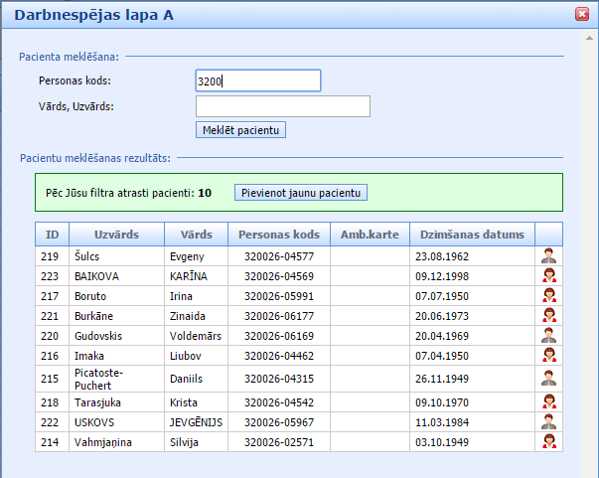Click the patient icon for Šulcs Evgeny
Screen dimensions: 599x478
point(548,256)
